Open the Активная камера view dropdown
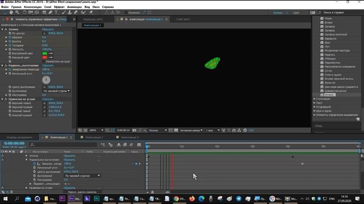 191,130
